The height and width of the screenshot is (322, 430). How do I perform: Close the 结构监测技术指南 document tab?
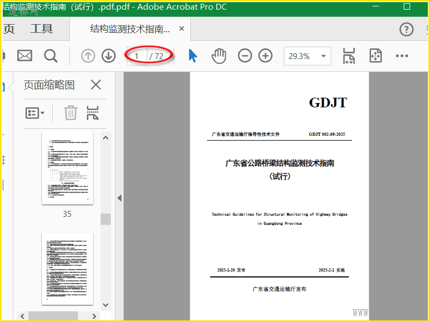click(182, 28)
